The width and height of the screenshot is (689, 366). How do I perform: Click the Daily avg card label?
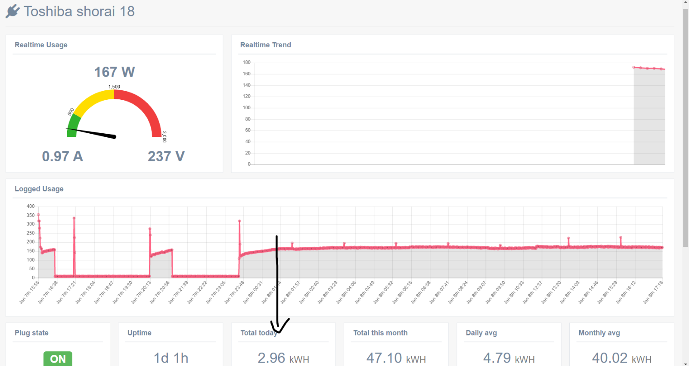coord(481,333)
